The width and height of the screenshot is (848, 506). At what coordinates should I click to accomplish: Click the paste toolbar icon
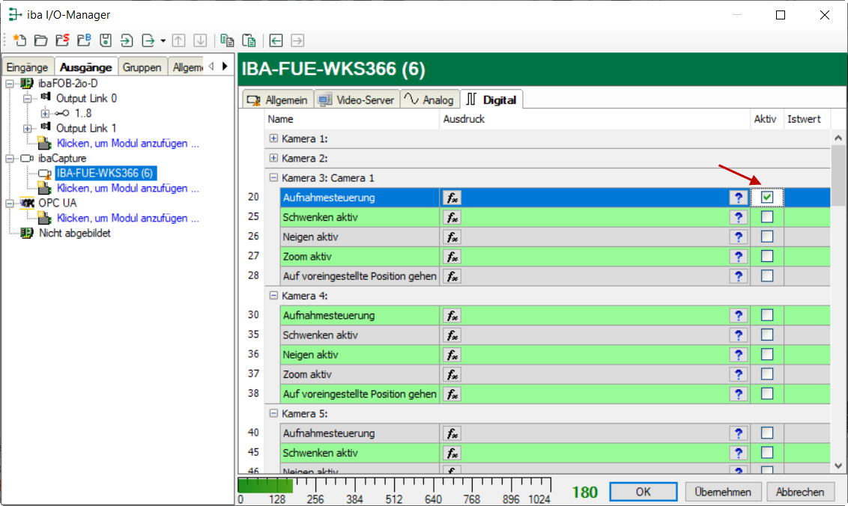pos(249,40)
